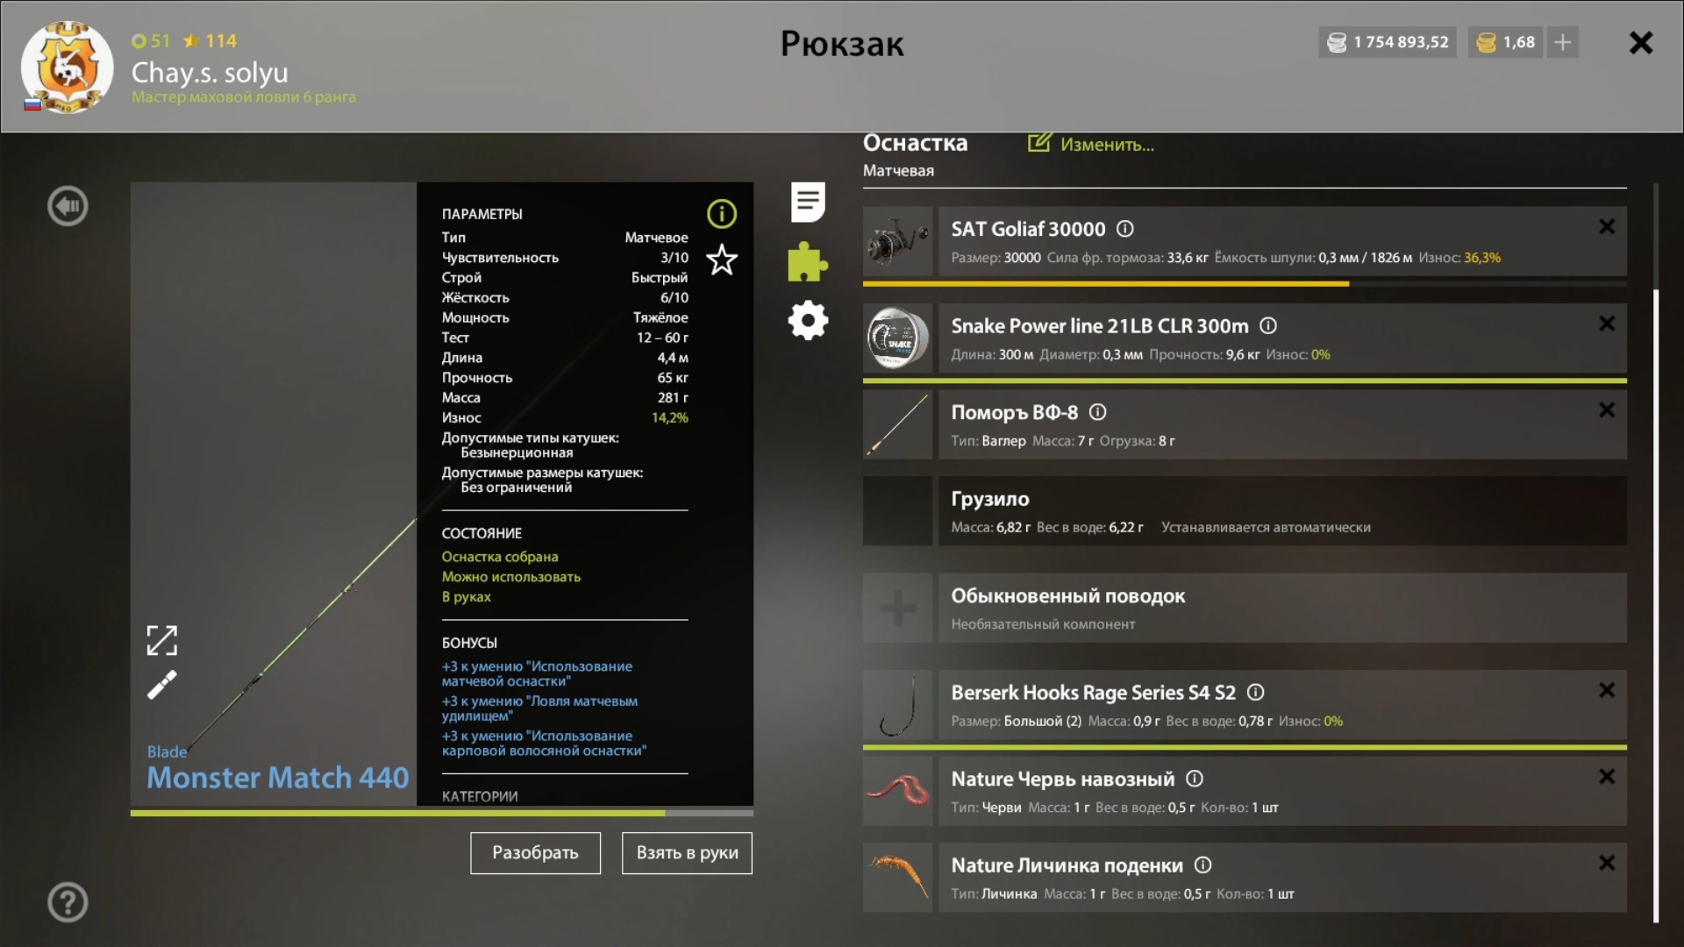Click Мастер маховой ловли 6 ранга title
1684x947 pixels.
pyautogui.click(x=244, y=97)
